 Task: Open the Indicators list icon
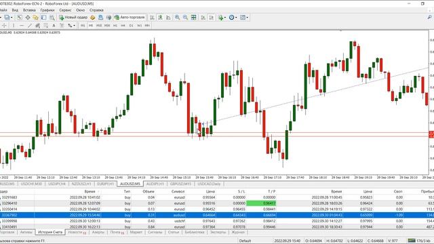[x=220, y=18]
